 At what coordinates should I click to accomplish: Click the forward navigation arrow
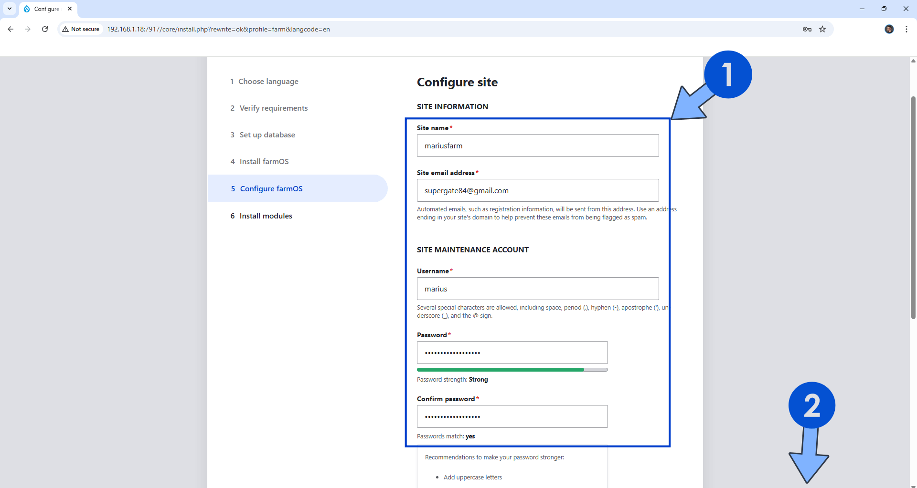point(27,29)
